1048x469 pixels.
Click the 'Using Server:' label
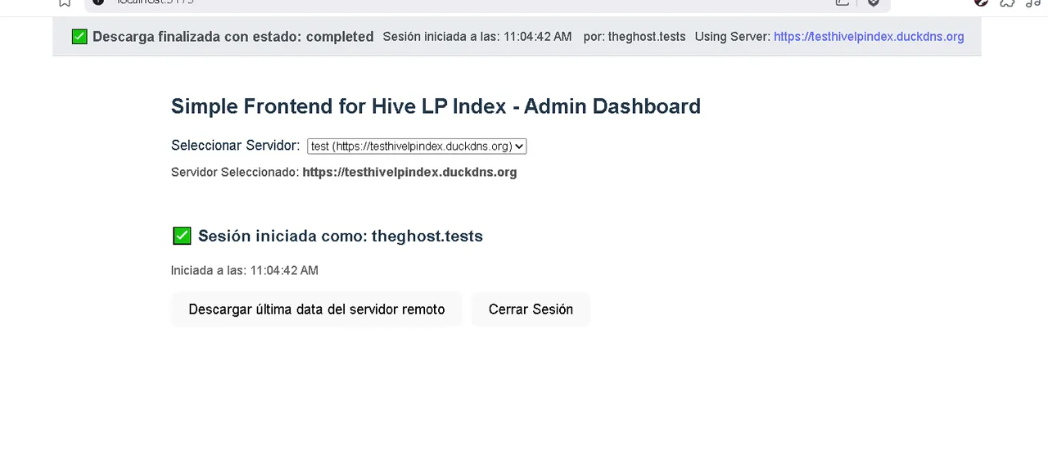(733, 37)
